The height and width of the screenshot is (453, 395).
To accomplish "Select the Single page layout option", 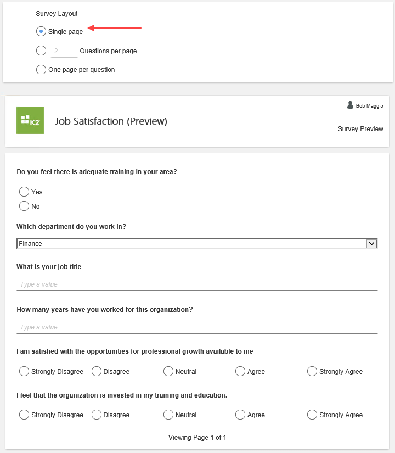I will tap(41, 31).
